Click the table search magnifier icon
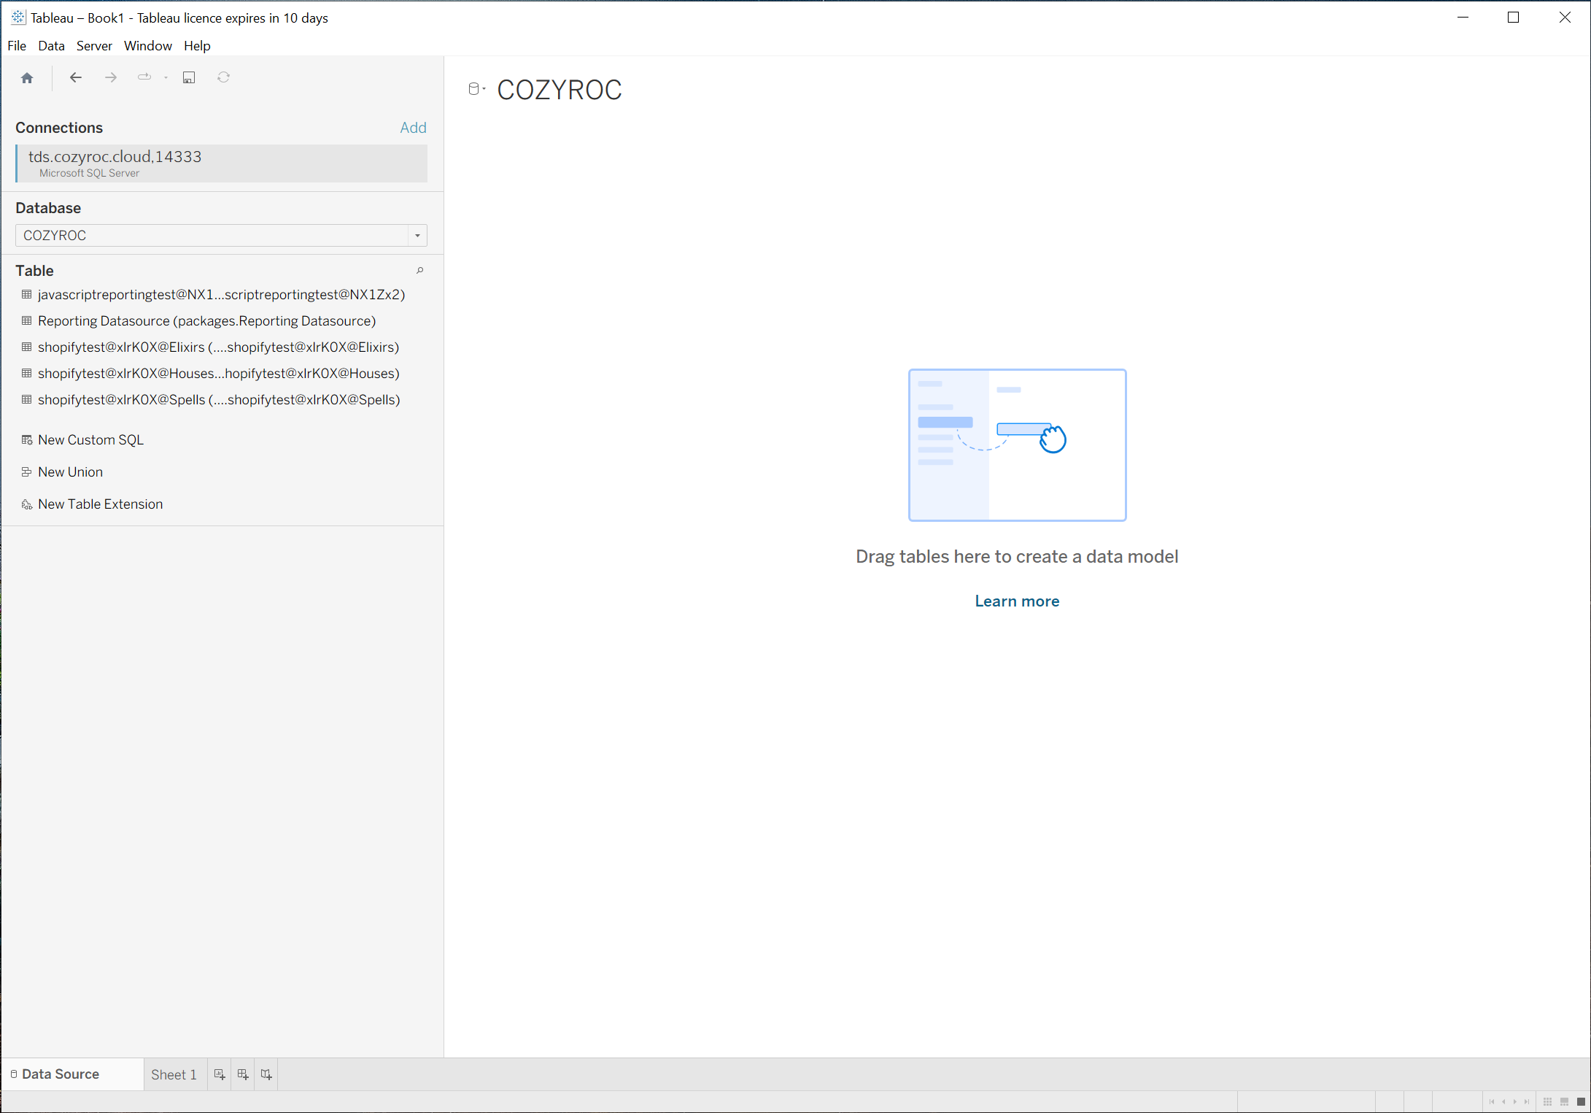 [x=420, y=271]
